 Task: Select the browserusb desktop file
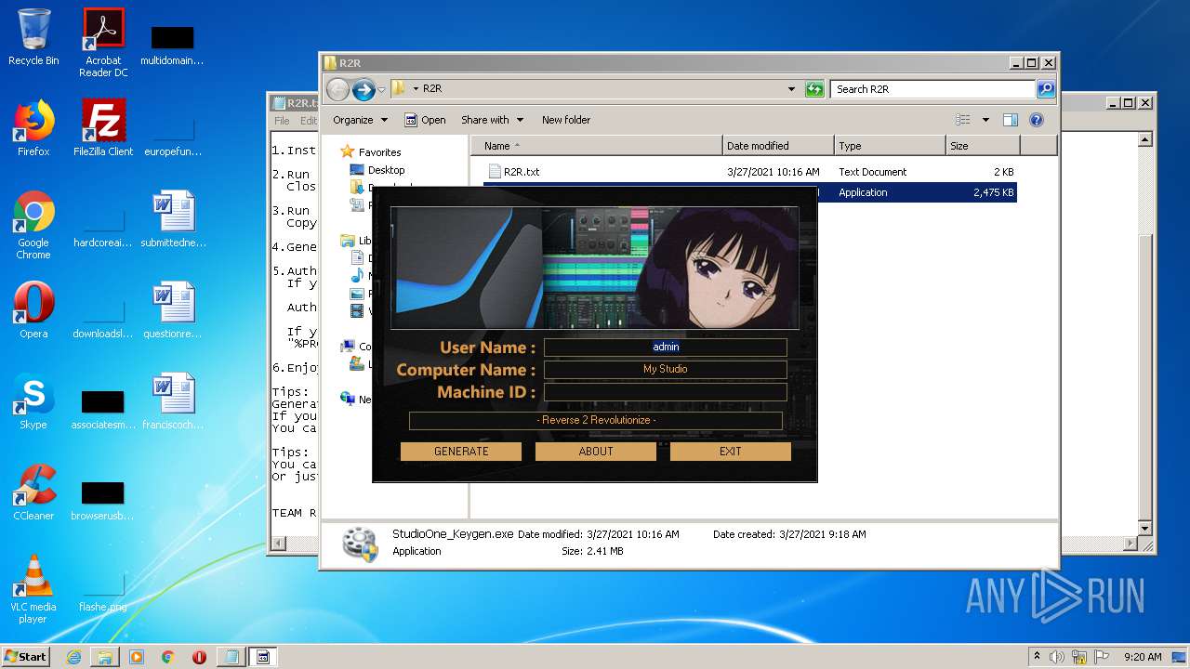point(103,500)
